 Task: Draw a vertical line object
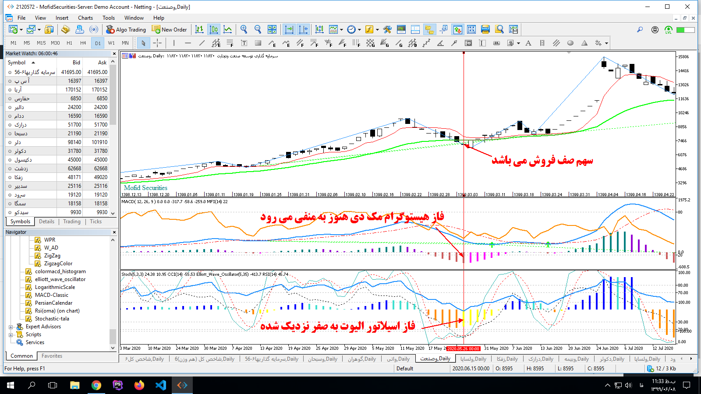(x=174, y=43)
